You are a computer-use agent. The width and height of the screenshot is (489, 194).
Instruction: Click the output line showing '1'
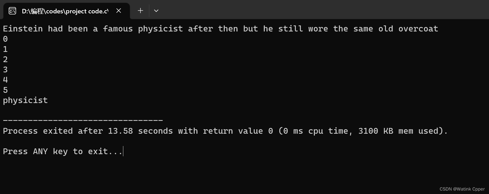[x=6, y=49]
